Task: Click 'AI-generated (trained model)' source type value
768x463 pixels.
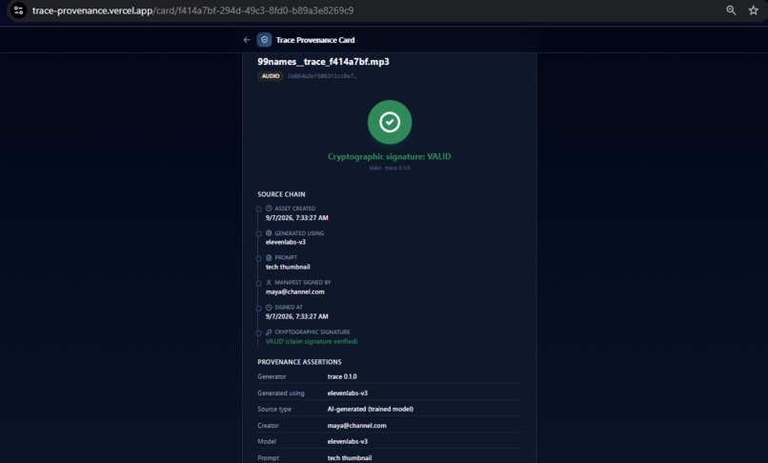Action: pos(371,409)
